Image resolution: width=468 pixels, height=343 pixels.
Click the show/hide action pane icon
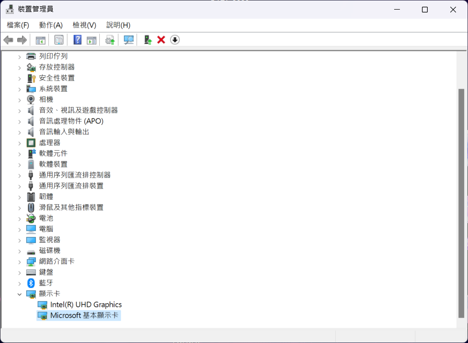[92, 40]
